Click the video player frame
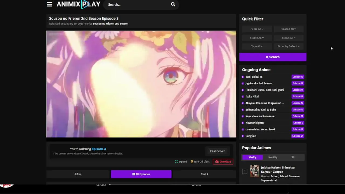This screenshot has height=194, width=345. pos(141,84)
